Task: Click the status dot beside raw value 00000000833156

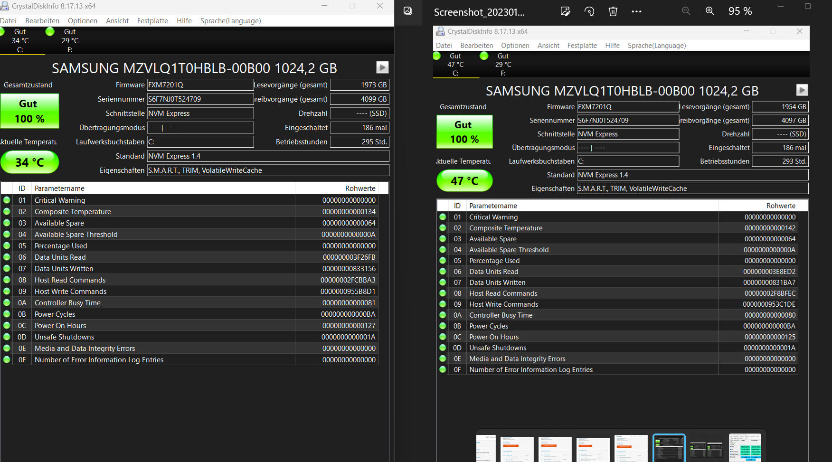Action: click(x=7, y=268)
